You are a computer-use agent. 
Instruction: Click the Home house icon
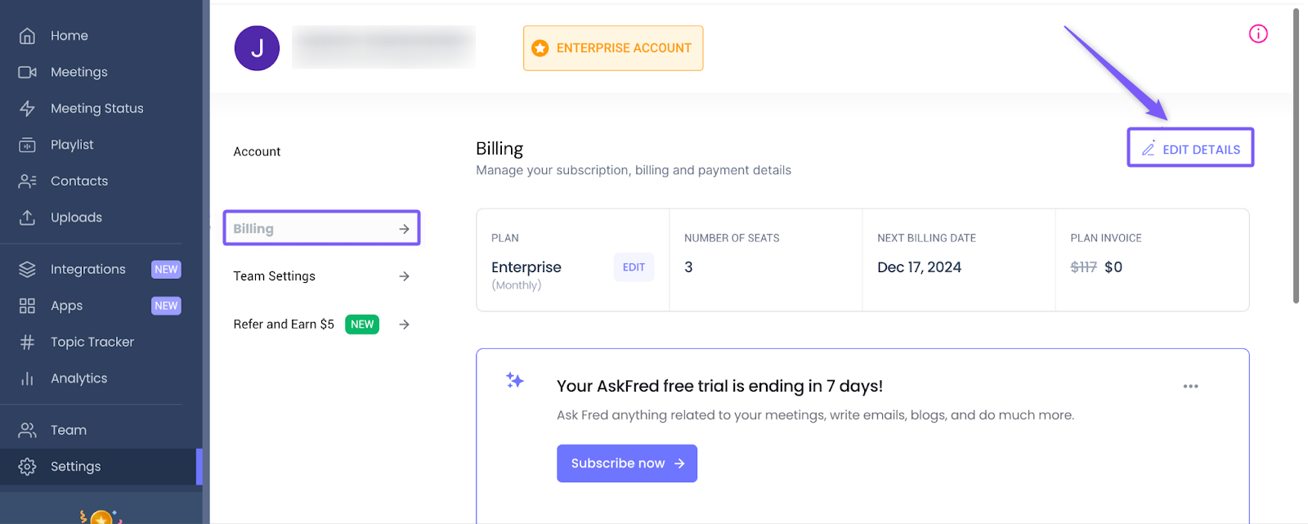27,36
